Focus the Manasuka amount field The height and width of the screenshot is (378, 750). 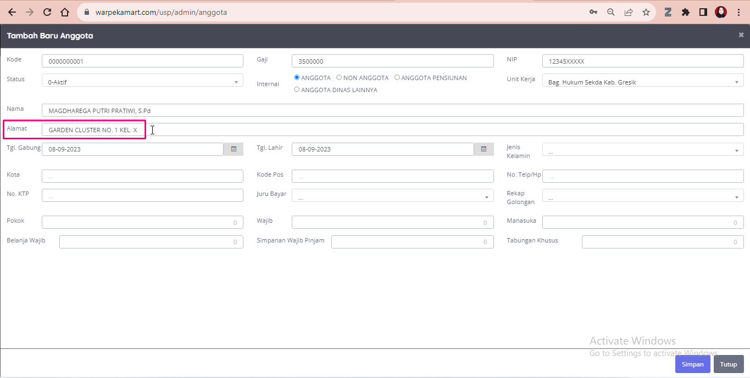[643, 222]
